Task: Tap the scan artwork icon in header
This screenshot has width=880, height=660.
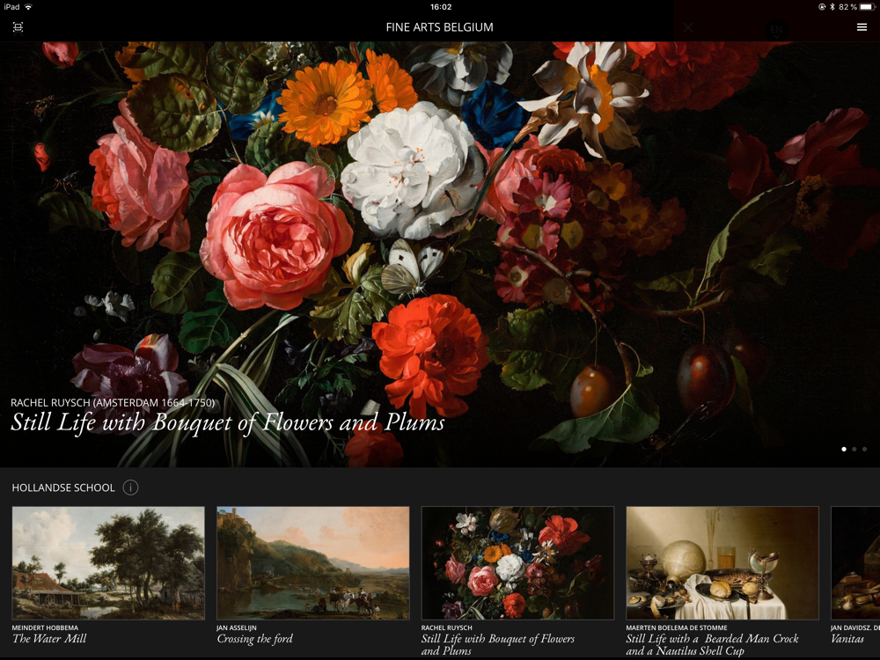Action: click(x=18, y=27)
